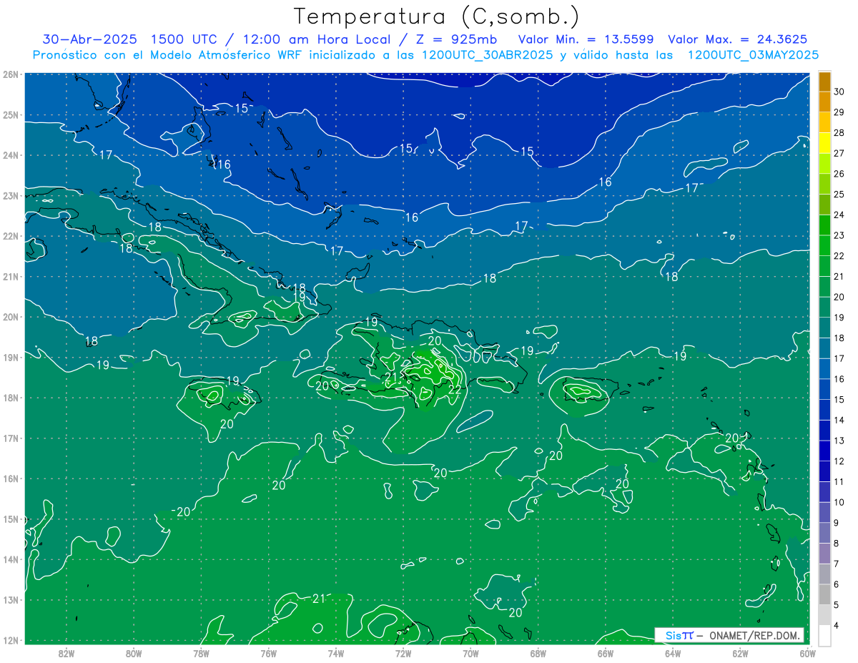Image resolution: width=858 pixels, height=663 pixels.
Task: Click the "14N" latitude label
Action: 11,559
